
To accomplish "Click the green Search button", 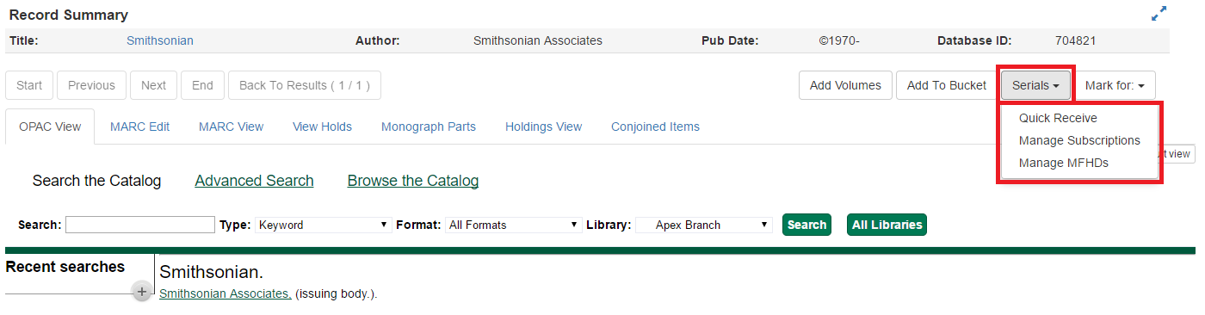I will (x=806, y=225).
